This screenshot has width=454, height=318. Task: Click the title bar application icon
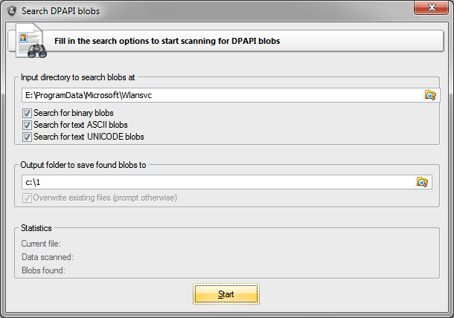tap(12, 11)
